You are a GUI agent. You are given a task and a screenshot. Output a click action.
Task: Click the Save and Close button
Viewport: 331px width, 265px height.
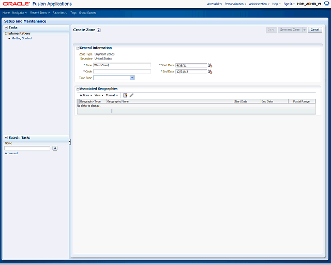click(x=290, y=30)
